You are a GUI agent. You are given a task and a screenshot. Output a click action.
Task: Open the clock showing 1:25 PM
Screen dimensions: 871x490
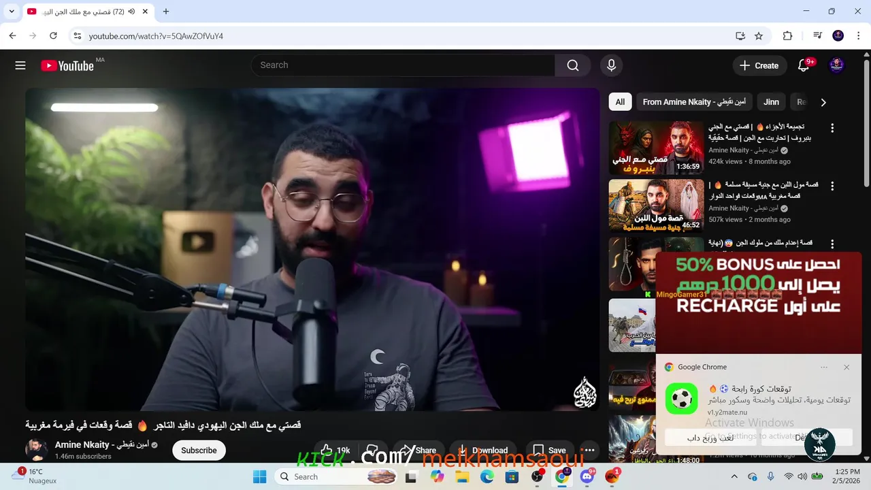847,476
